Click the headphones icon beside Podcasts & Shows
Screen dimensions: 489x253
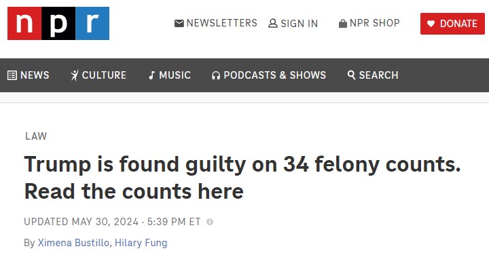216,75
